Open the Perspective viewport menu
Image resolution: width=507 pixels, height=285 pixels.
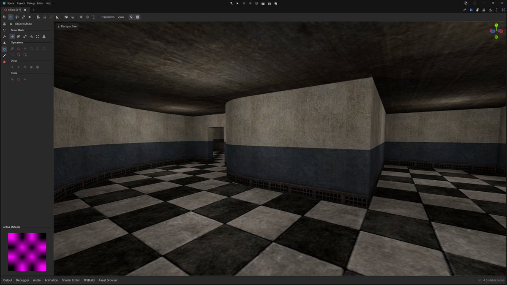point(68,26)
